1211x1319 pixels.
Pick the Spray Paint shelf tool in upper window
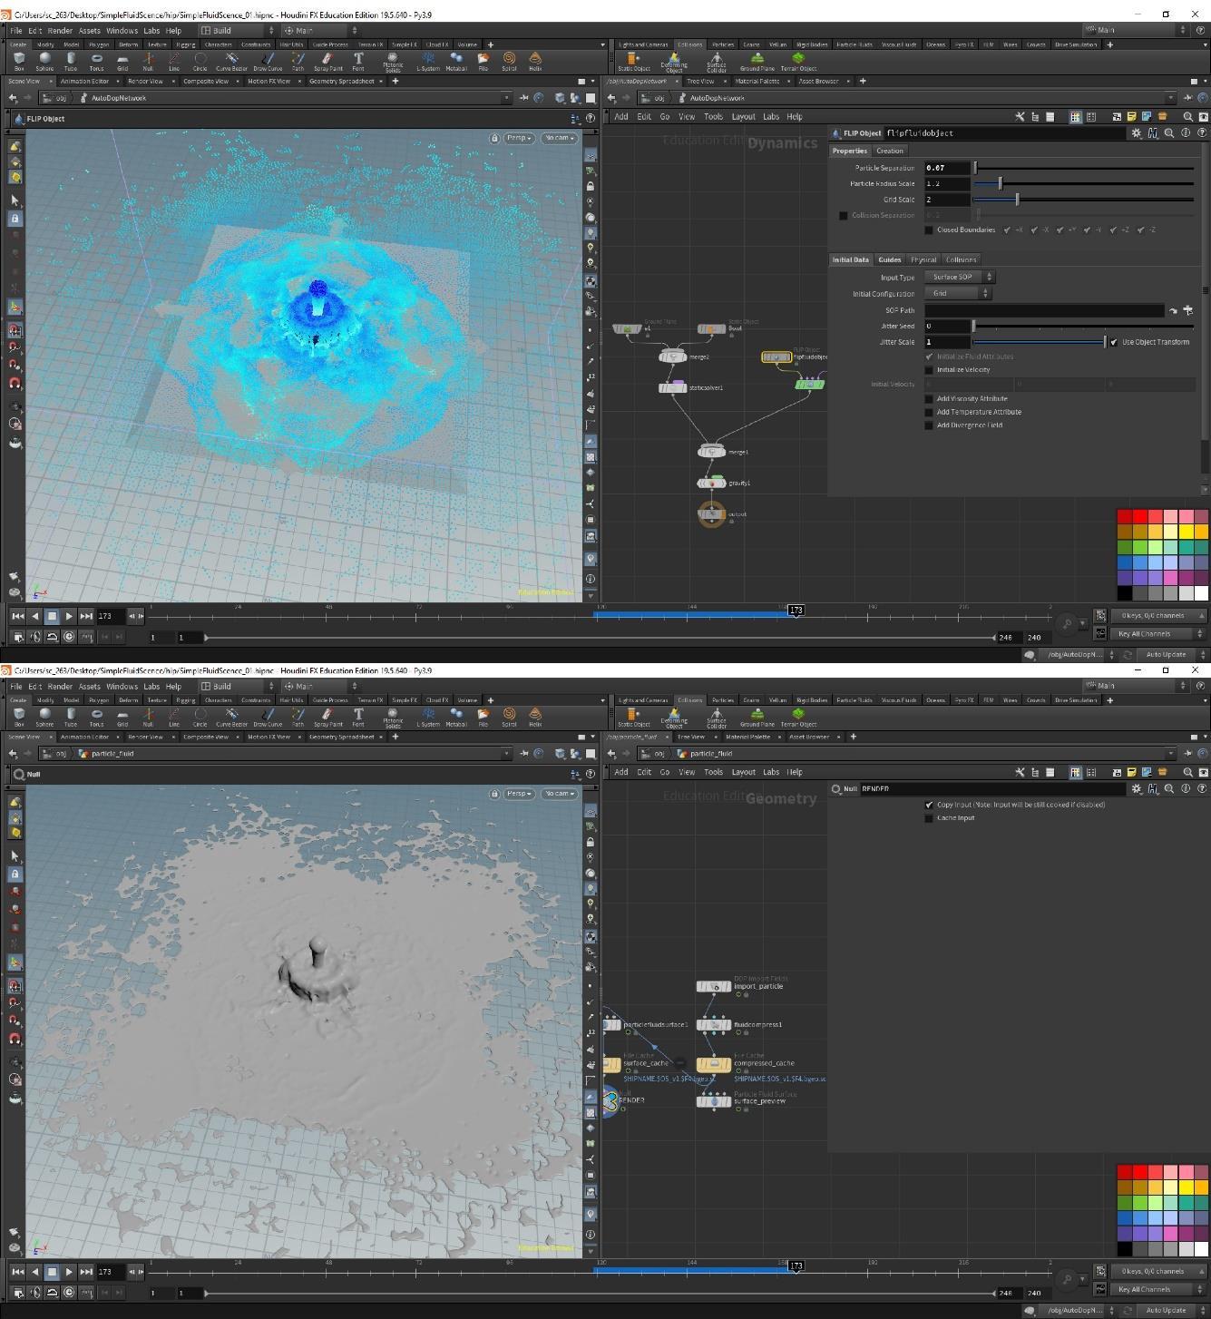(327, 61)
